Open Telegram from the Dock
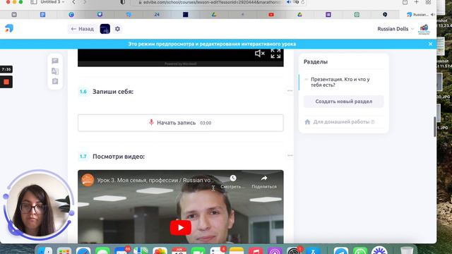Viewport: 452px width, 254px height. [341, 251]
